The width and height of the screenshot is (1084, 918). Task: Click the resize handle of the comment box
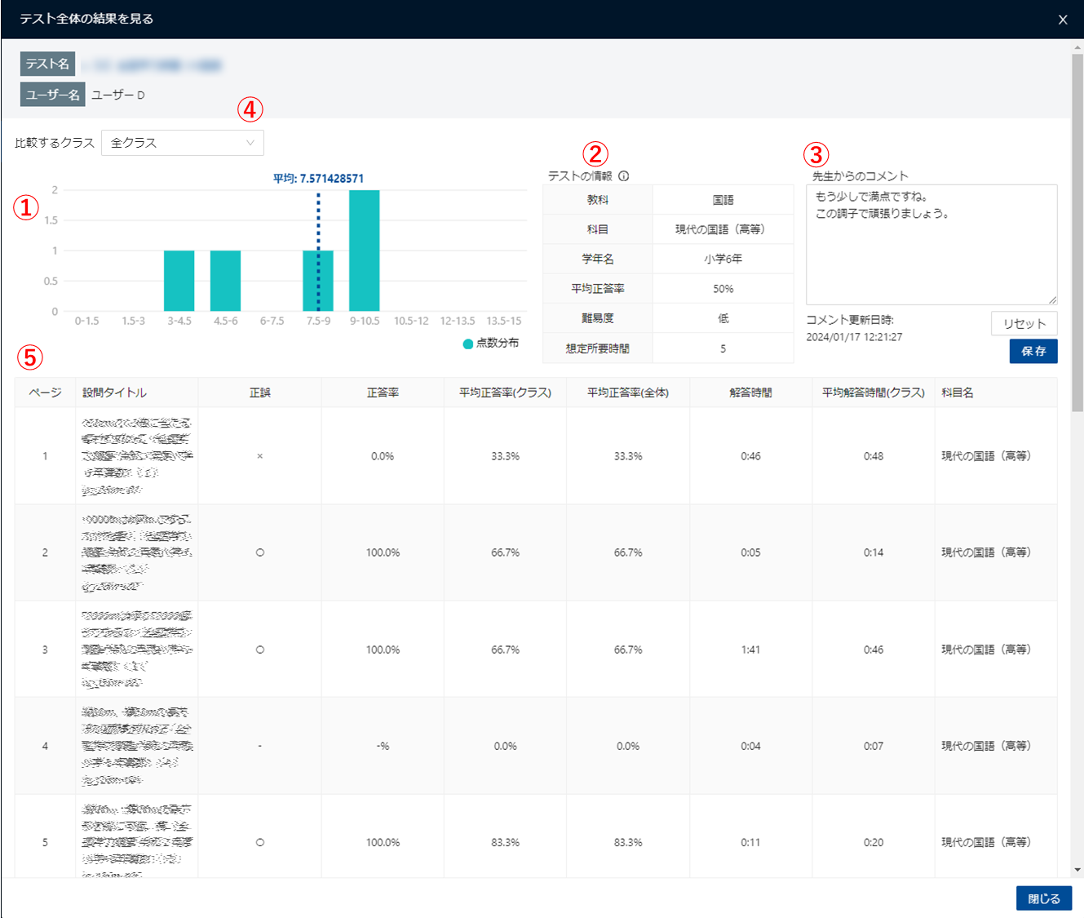click(x=1052, y=299)
